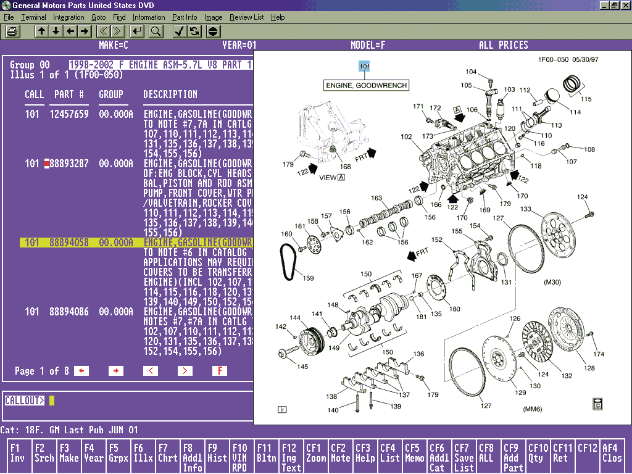Click the print icon in the toolbar

click(x=12, y=31)
